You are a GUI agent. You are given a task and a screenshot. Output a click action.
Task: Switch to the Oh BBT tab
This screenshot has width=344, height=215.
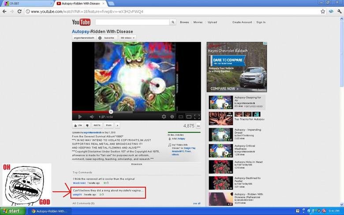[29, 4]
